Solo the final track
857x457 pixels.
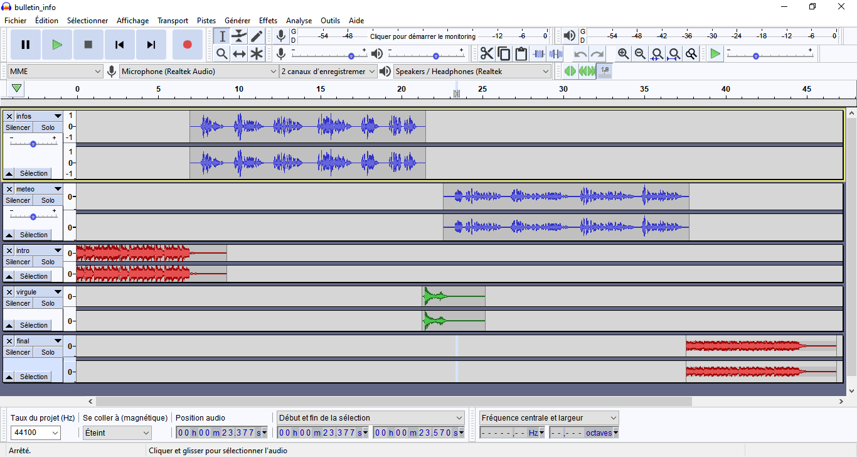[48, 352]
